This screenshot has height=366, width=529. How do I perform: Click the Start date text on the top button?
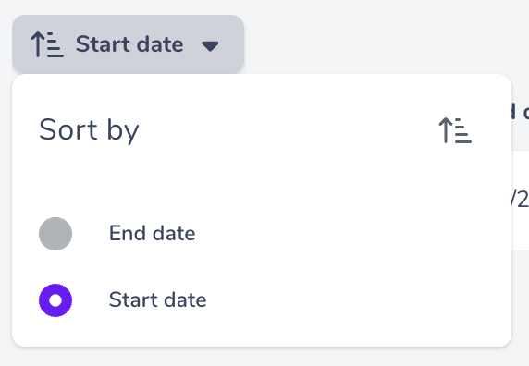coord(129,44)
